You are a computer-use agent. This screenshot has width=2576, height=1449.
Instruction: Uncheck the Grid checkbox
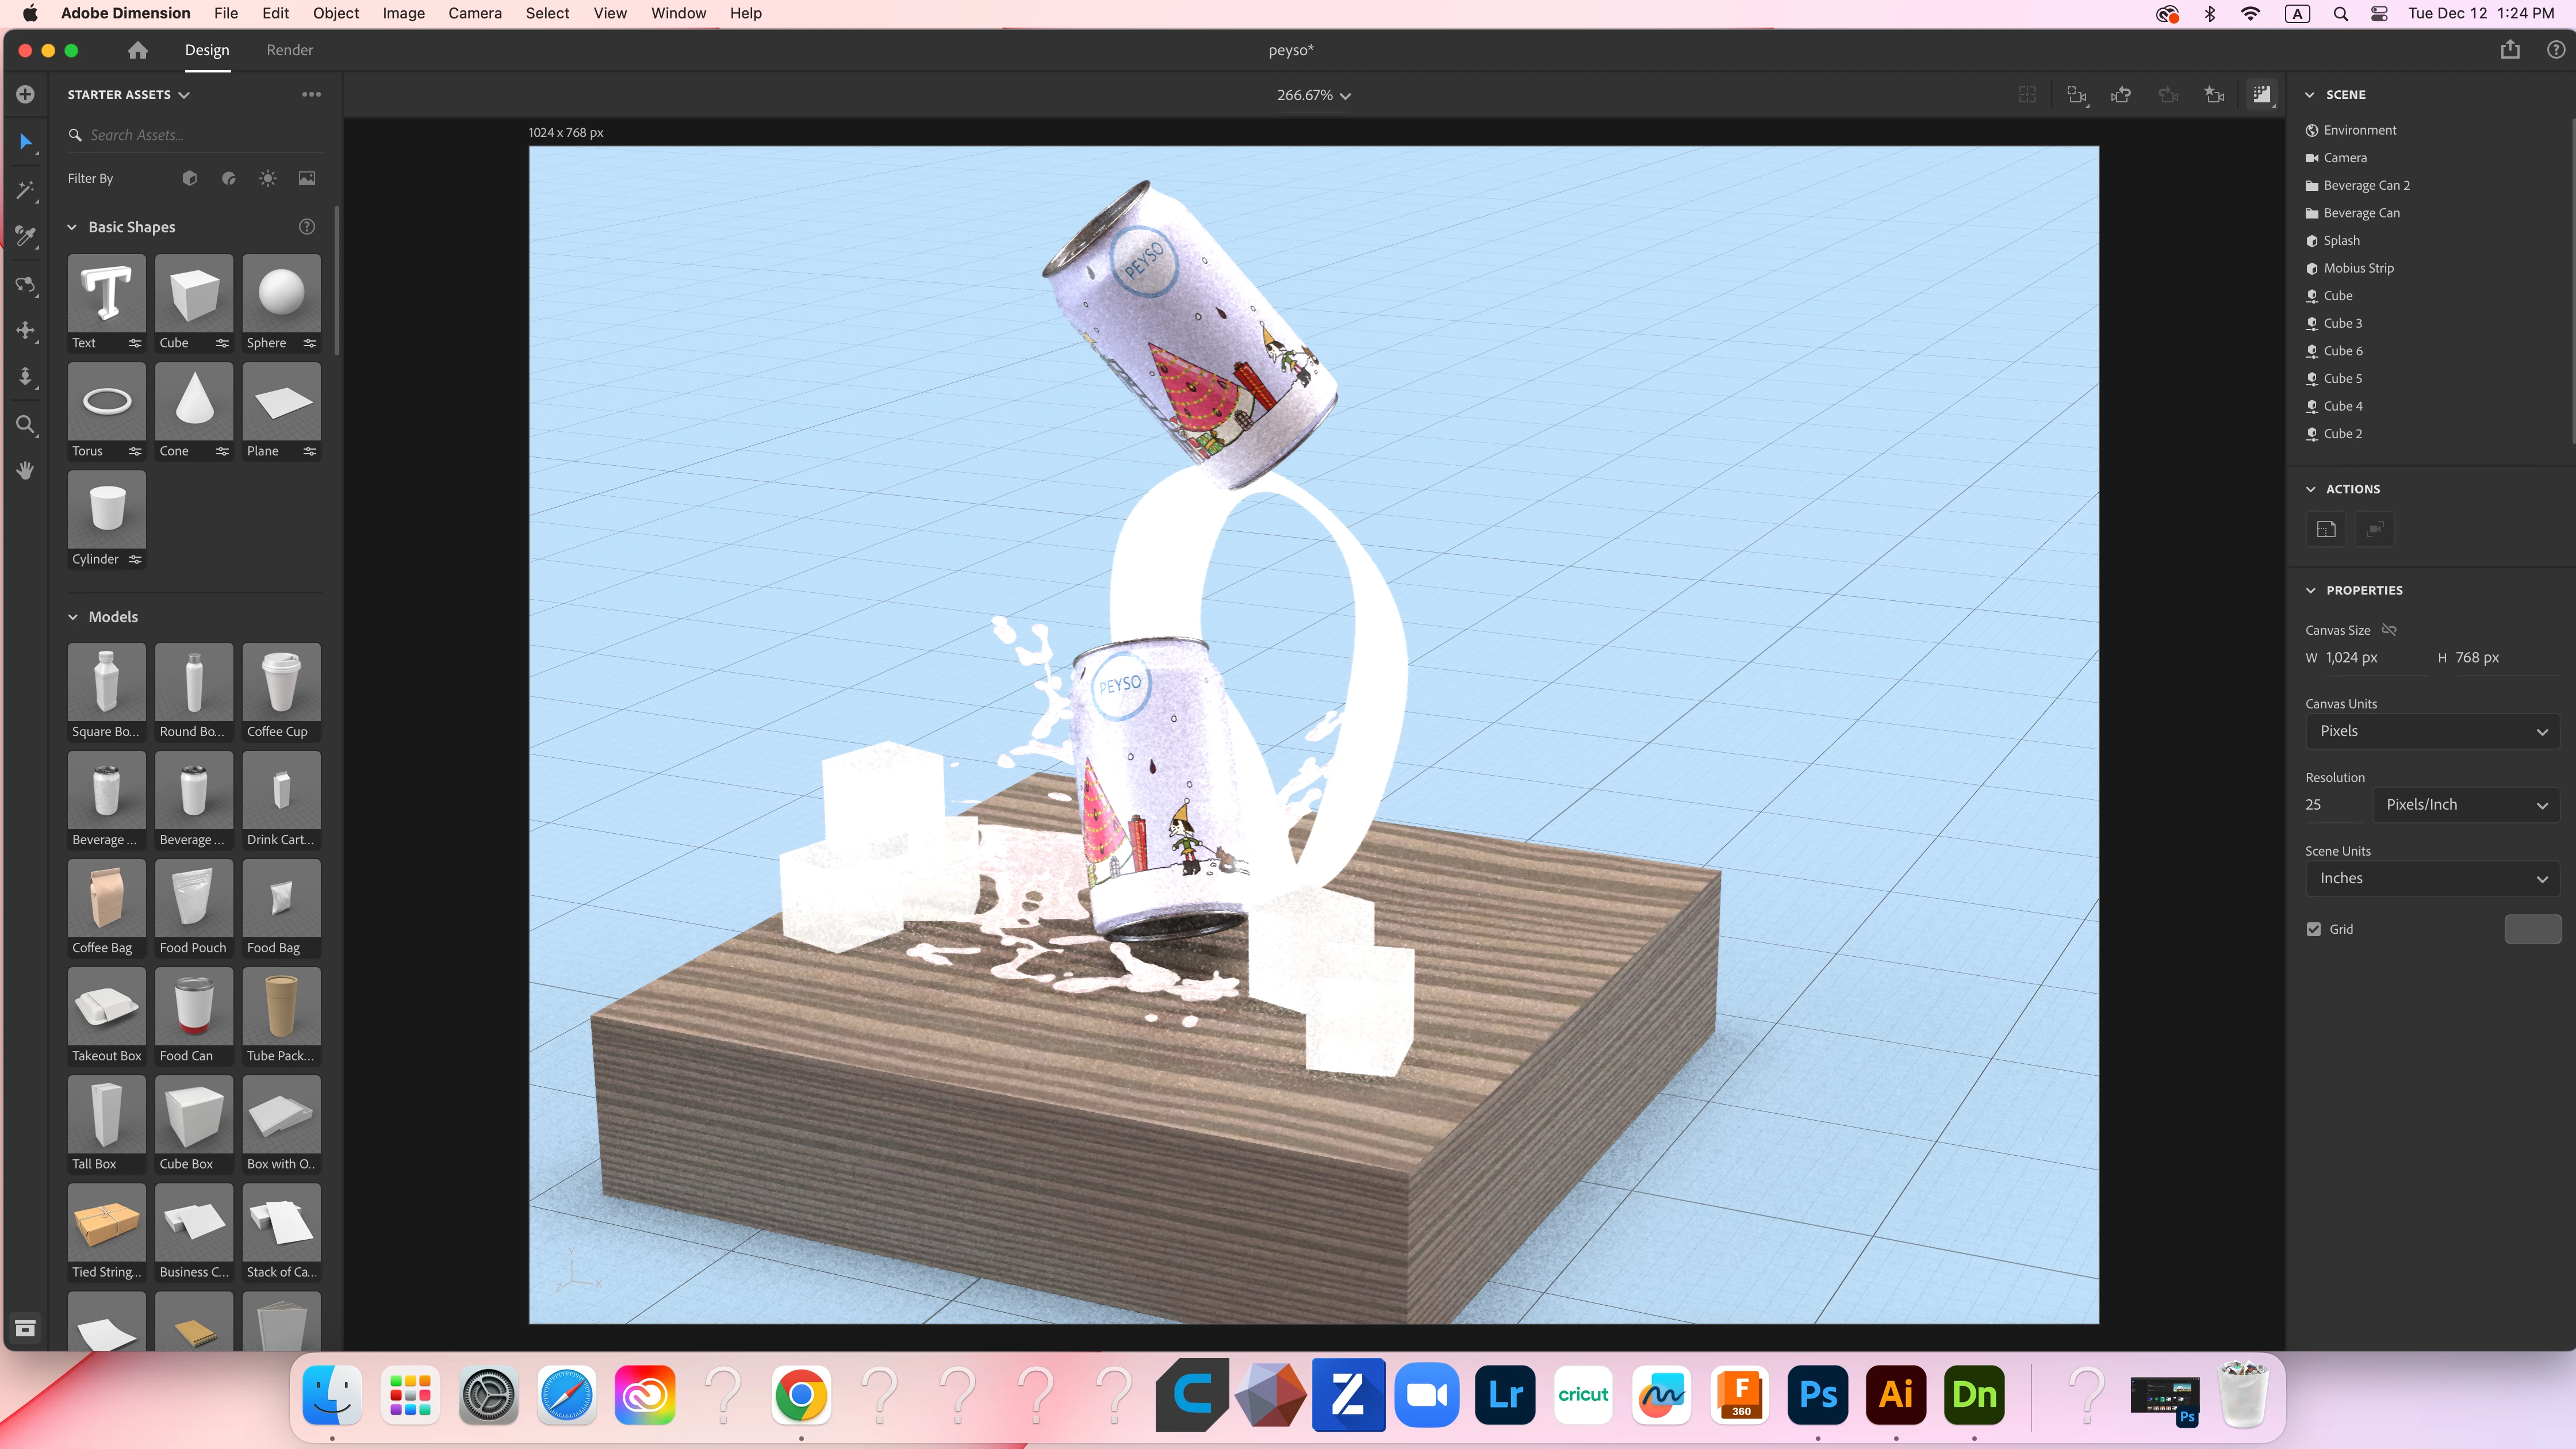(2314, 929)
